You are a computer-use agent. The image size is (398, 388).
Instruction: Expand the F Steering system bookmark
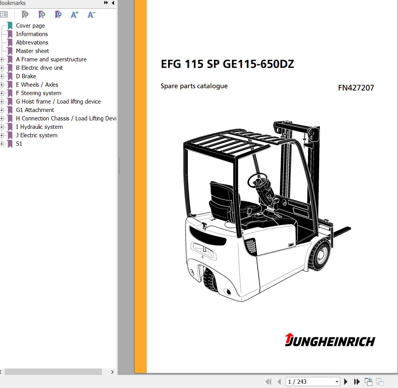(x=2, y=93)
